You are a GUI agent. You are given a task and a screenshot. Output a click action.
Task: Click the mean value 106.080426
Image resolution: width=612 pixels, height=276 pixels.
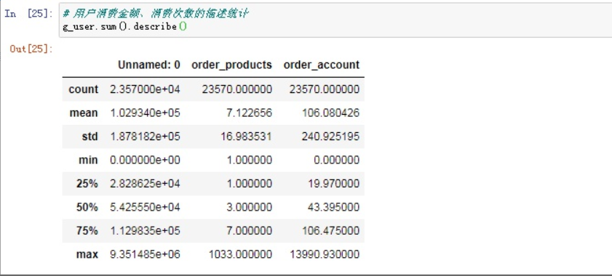pos(330,113)
